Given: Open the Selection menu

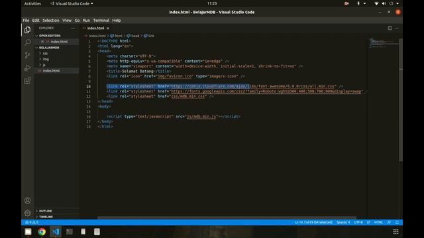Looking at the screenshot, I should coord(51,20).
